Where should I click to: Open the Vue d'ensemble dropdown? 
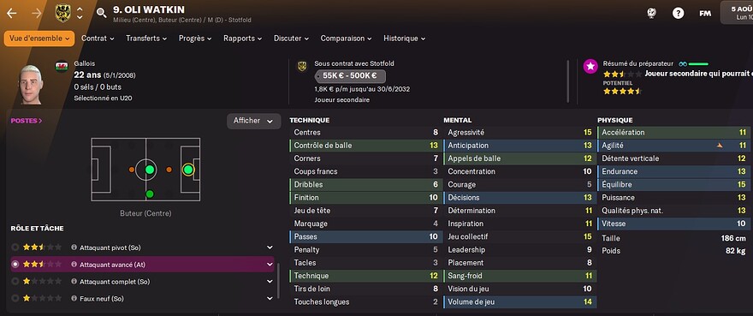(x=39, y=39)
